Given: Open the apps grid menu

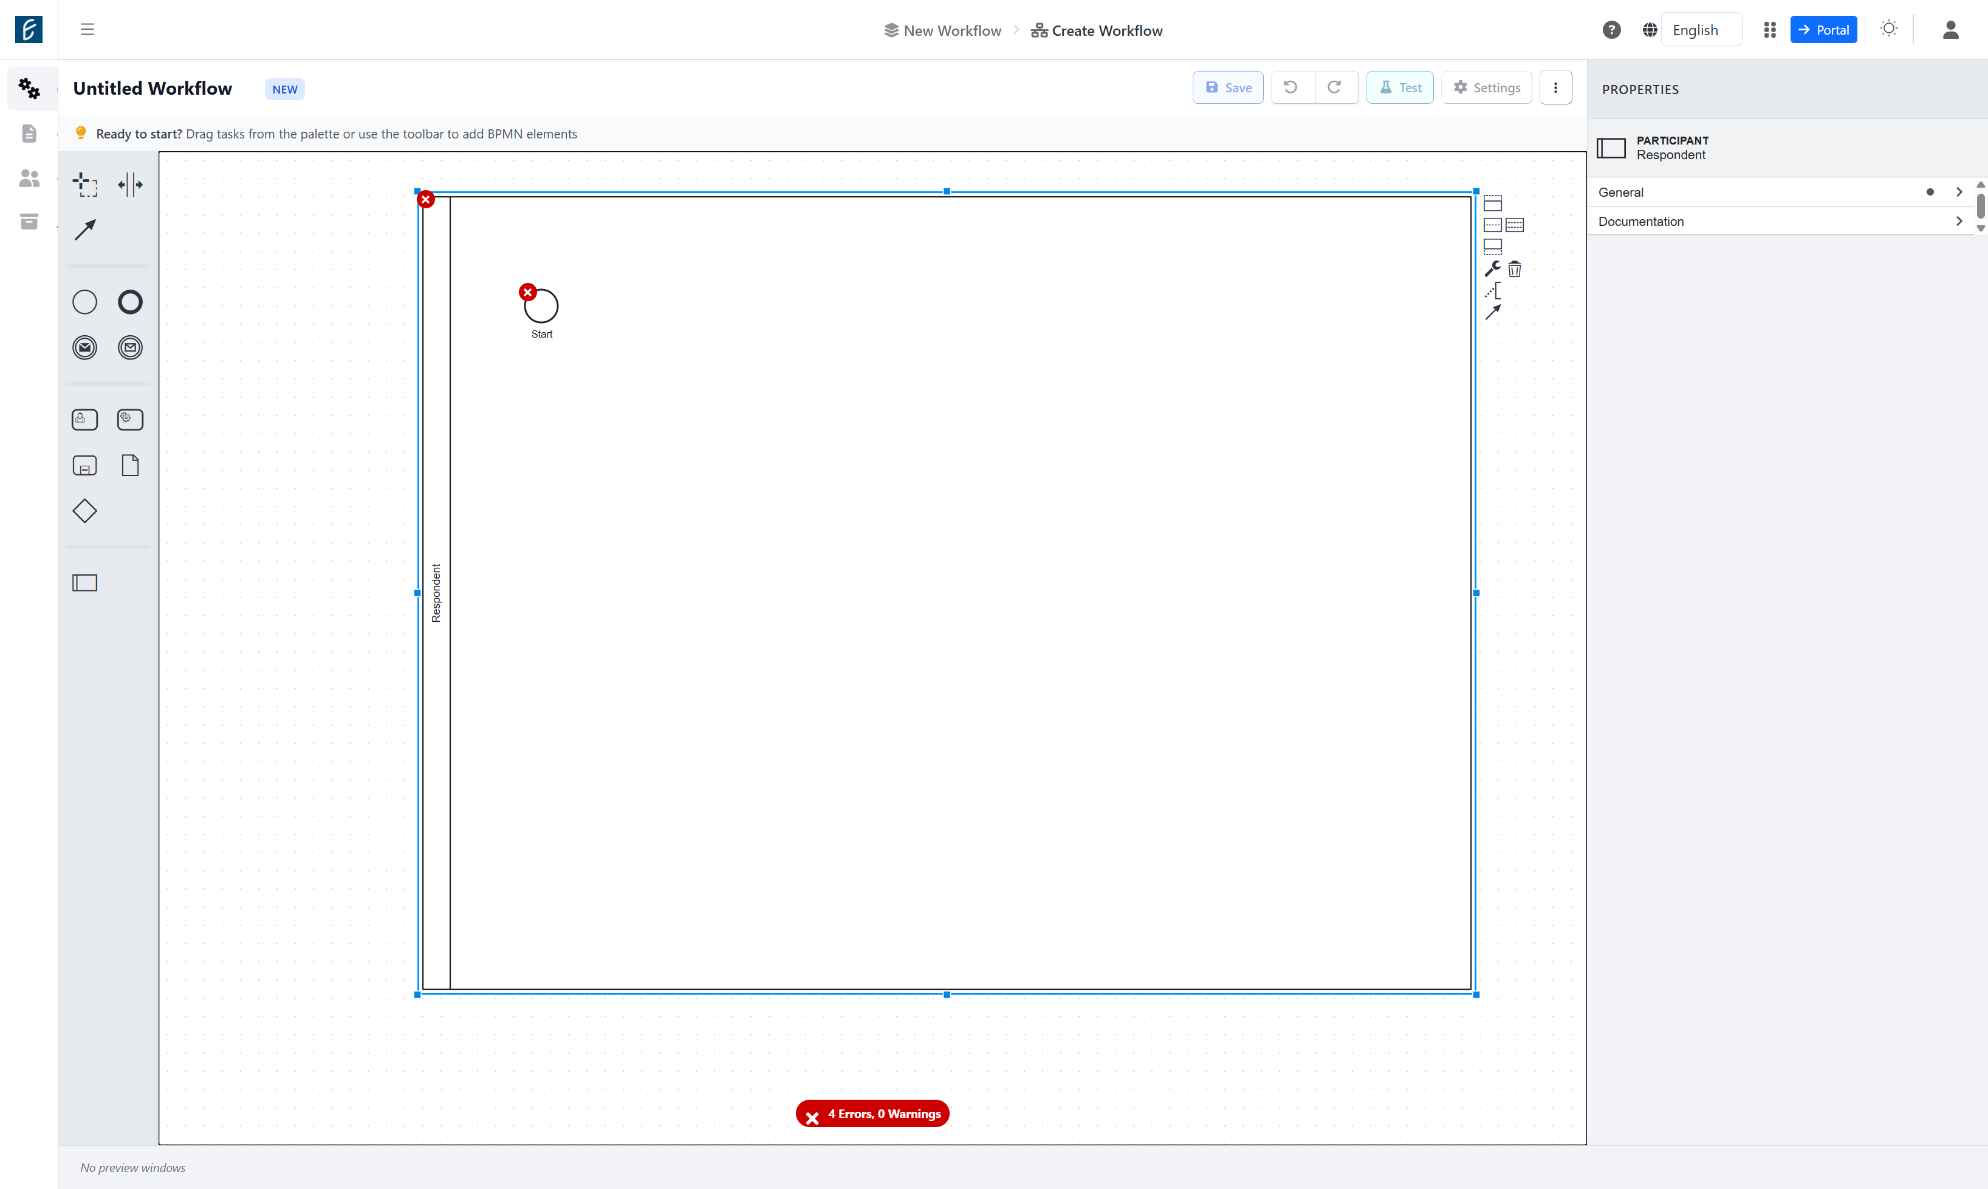Looking at the screenshot, I should pyautogui.click(x=1769, y=30).
